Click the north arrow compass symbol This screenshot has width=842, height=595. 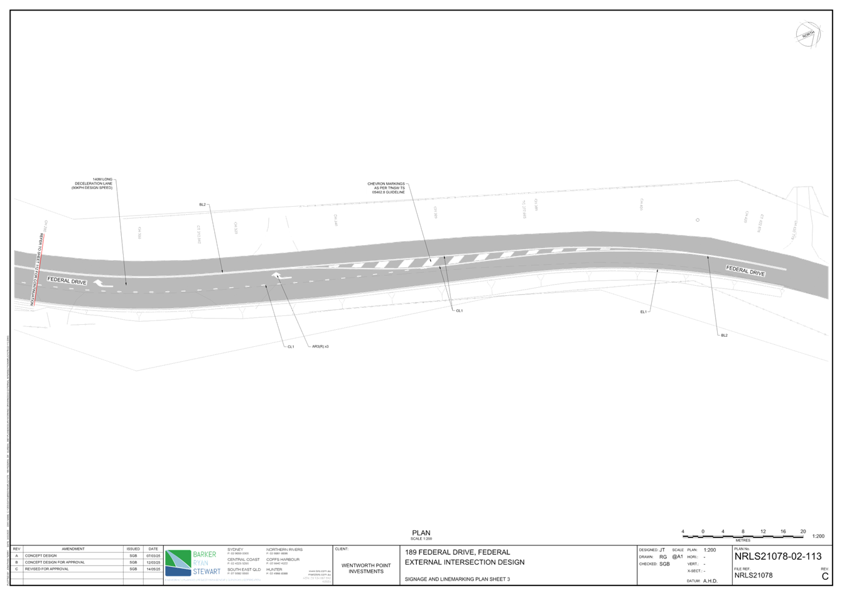pos(808,34)
